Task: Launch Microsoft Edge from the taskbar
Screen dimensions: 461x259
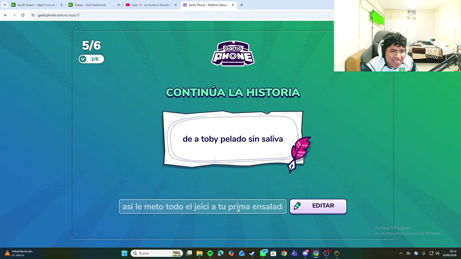Action: click(220, 253)
